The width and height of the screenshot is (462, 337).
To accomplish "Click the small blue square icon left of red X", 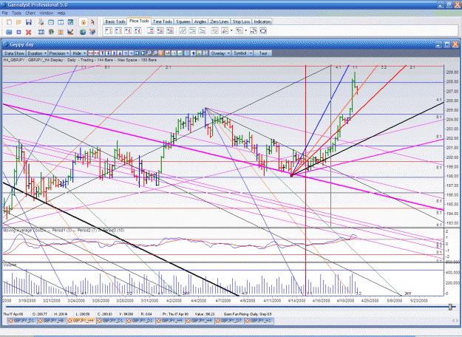I will tap(19, 32).
